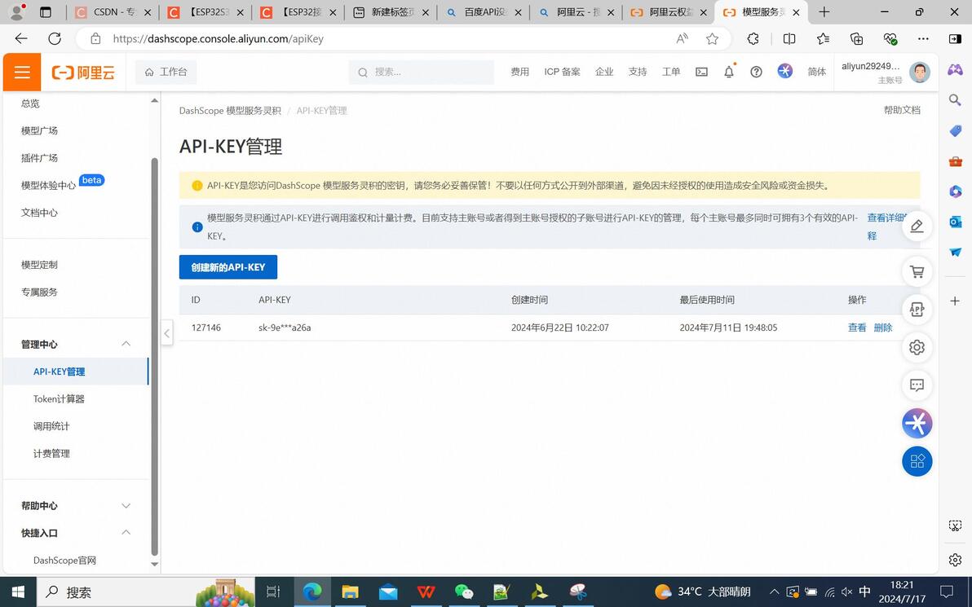Image resolution: width=972 pixels, height=607 pixels.
Task: Open 模型体验中心 in sidebar
Action: [x=48, y=185]
